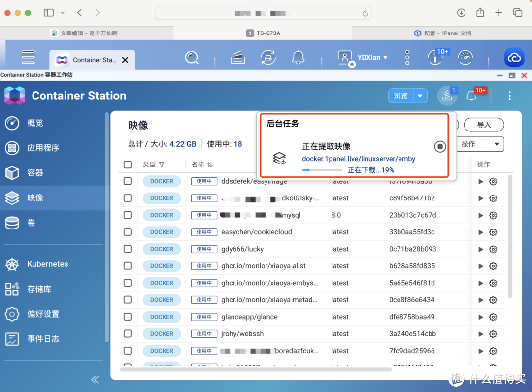532x392 pixels.
Task: Open the YDXian user account menu
Action: tap(363, 58)
